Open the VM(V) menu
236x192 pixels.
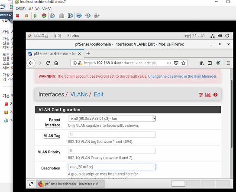tap(47, 9)
